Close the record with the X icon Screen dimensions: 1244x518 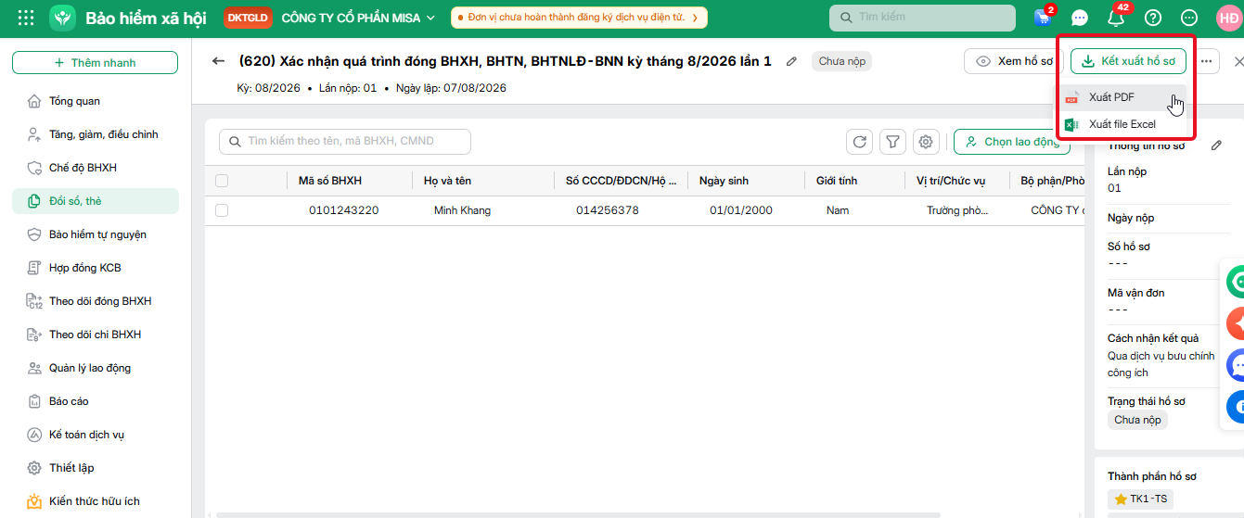(1238, 61)
